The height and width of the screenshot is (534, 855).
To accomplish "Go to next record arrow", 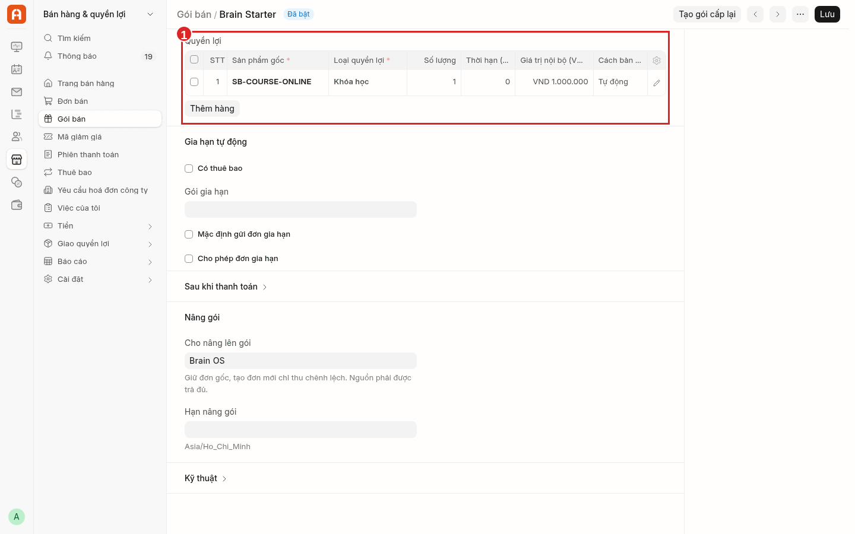I will [x=778, y=14].
